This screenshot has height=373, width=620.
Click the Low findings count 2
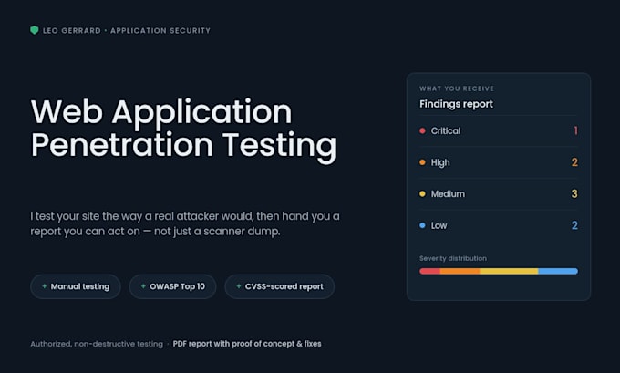574,225
